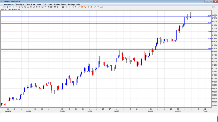Toggle the Daily (D) time scale

click(42, 7)
